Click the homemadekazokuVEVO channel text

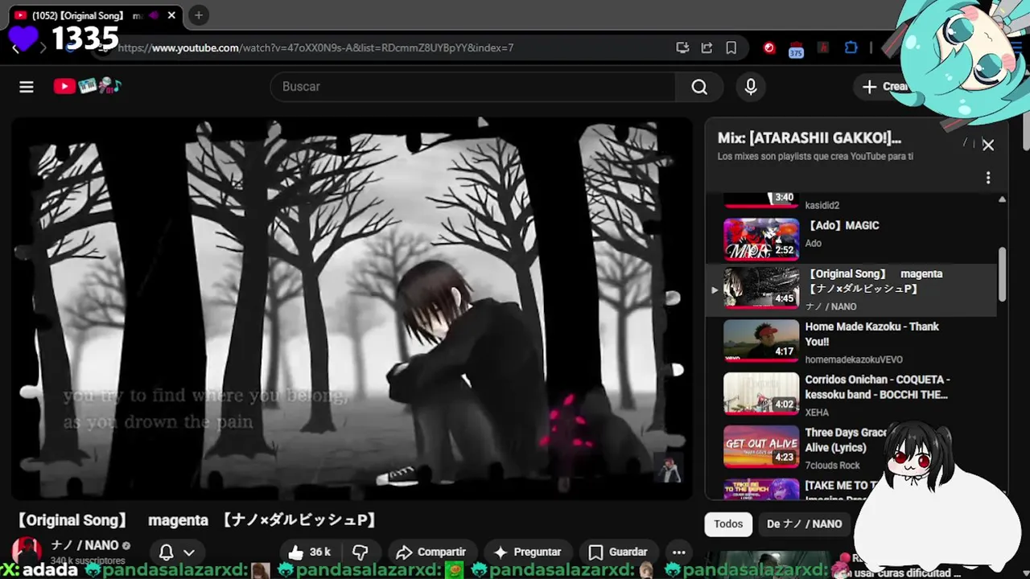(854, 359)
